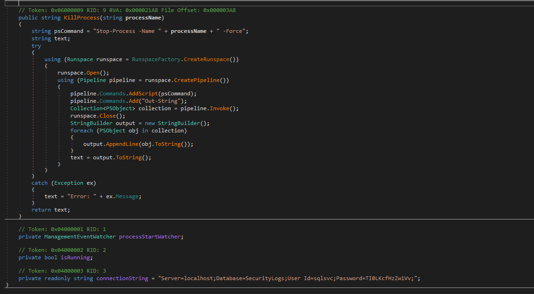The image size is (534, 294).
Task: Click the Exception type in the catch clause
Action: coord(69,183)
